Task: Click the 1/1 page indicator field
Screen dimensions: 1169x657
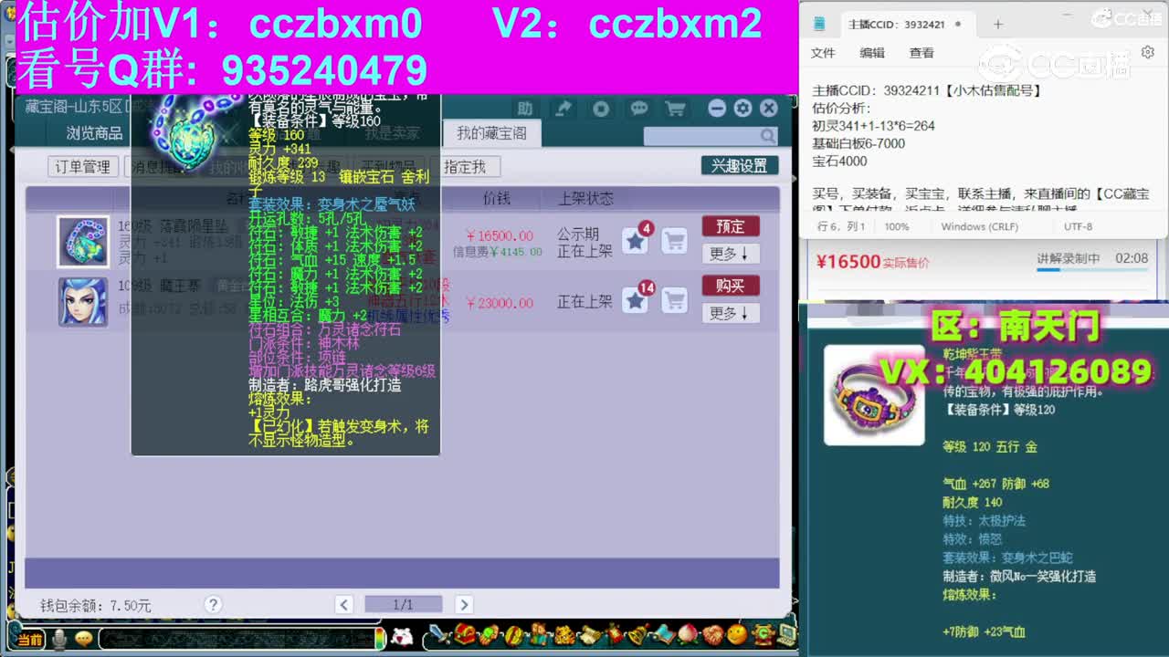Action: coord(403,604)
